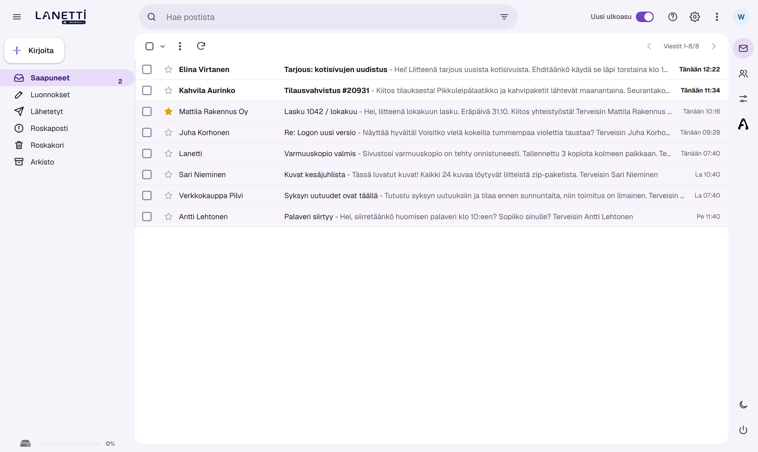Open the sliders preferences icon in sidebar
The width and height of the screenshot is (758, 452).
tap(743, 99)
